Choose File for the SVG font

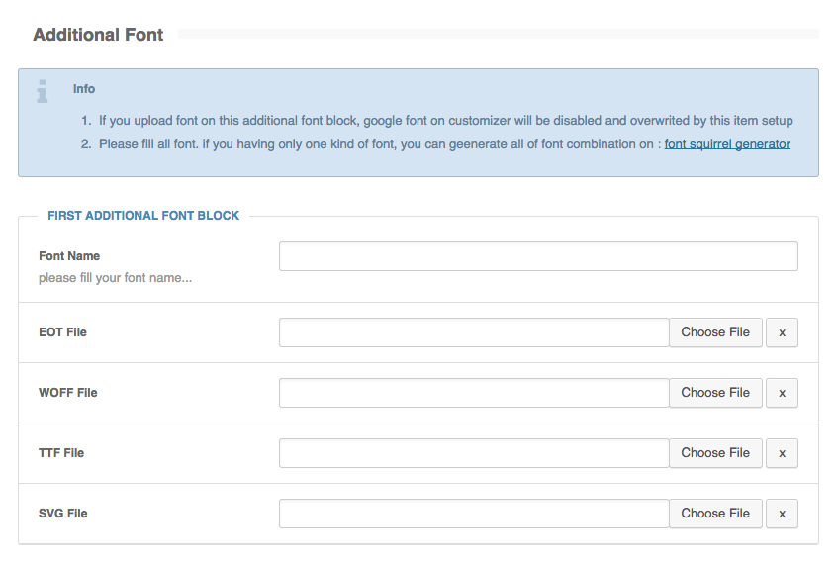pyautogui.click(x=715, y=514)
